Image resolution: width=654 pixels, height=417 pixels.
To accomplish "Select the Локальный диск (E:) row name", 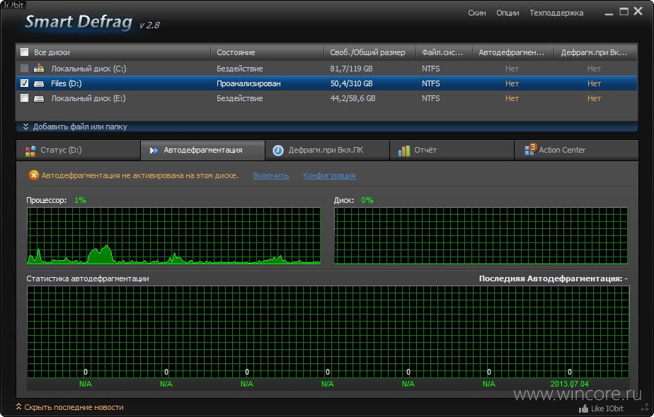I will [x=88, y=98].
